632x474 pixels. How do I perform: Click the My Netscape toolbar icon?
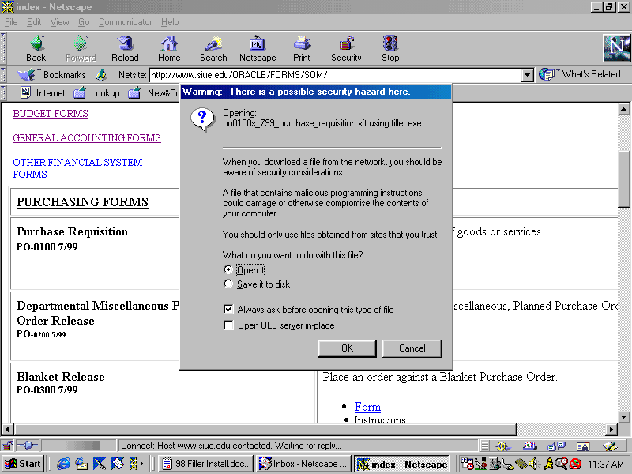click(258, 48)
